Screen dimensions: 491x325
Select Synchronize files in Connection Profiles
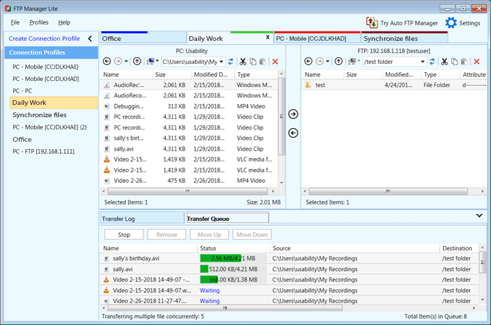[x=40, y=115]
